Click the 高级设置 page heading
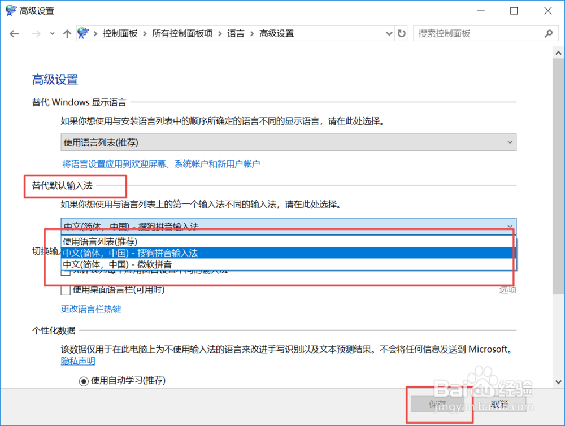 click(x=55, y=79)
